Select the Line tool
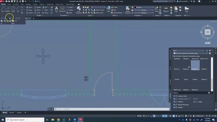Viewport: 217px width, 122px height. 2,9
